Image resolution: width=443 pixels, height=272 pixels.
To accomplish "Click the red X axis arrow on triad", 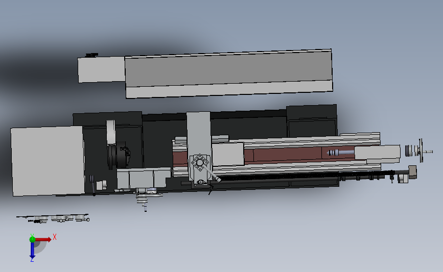I will 43,239.
